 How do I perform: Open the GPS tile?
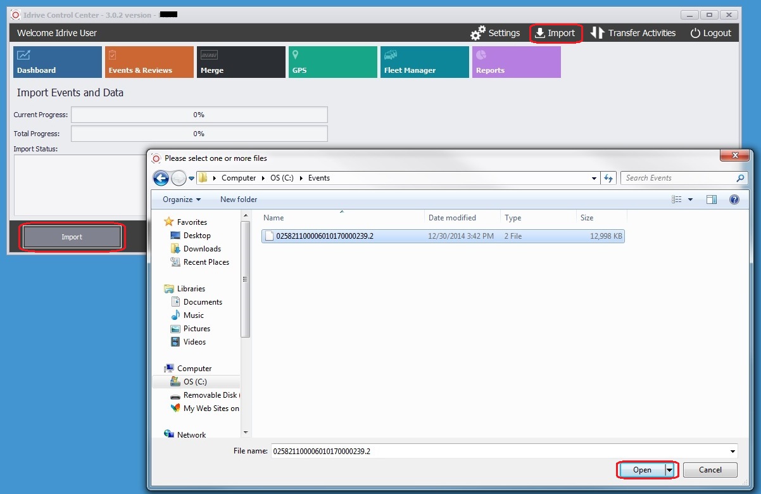pos(333,62)
